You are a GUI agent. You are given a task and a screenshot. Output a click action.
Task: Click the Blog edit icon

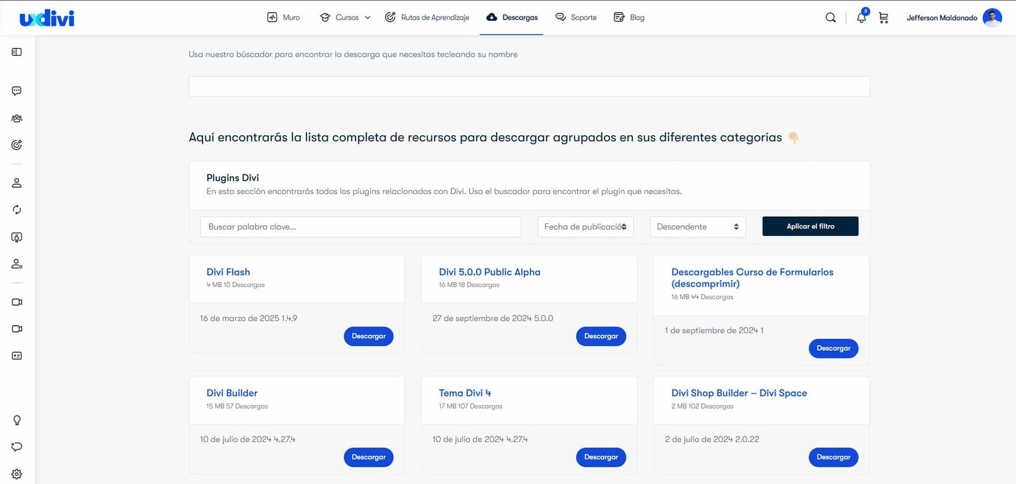(x=619, y=17)
